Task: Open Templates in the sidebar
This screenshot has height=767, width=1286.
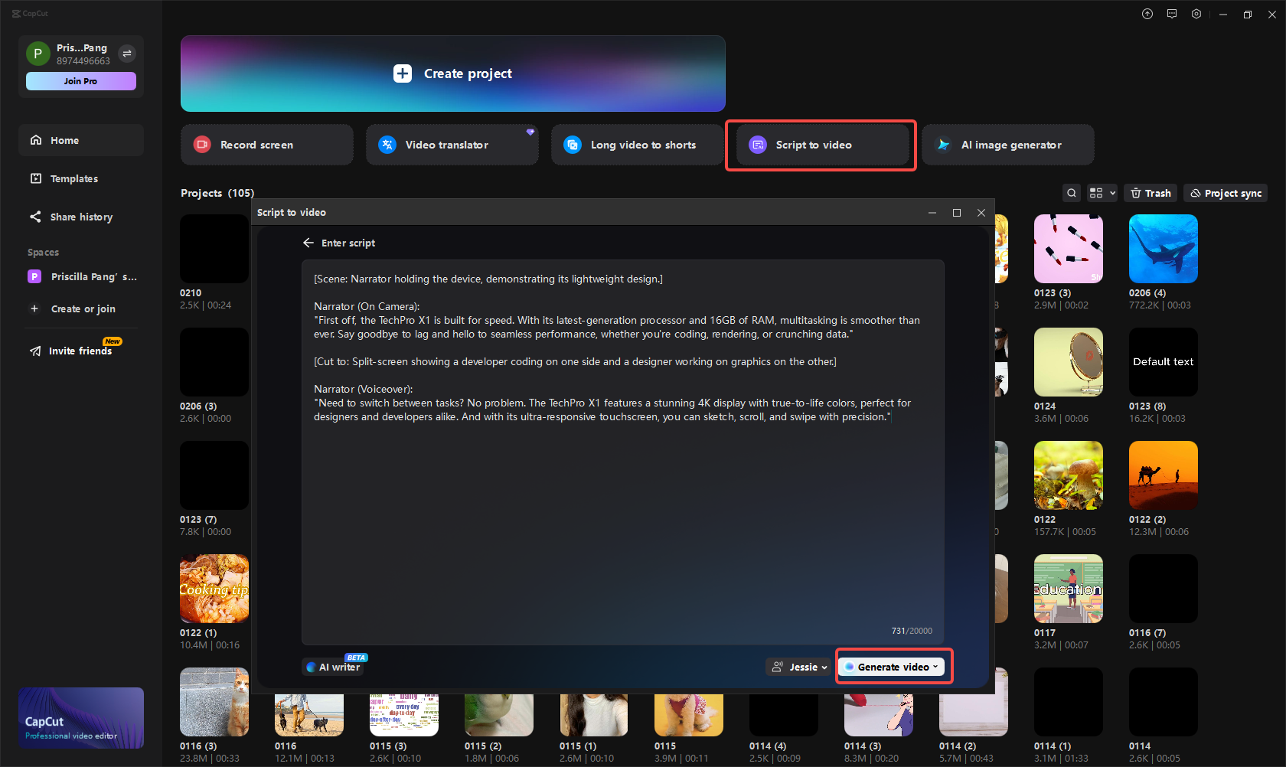Action: (81, 178)
